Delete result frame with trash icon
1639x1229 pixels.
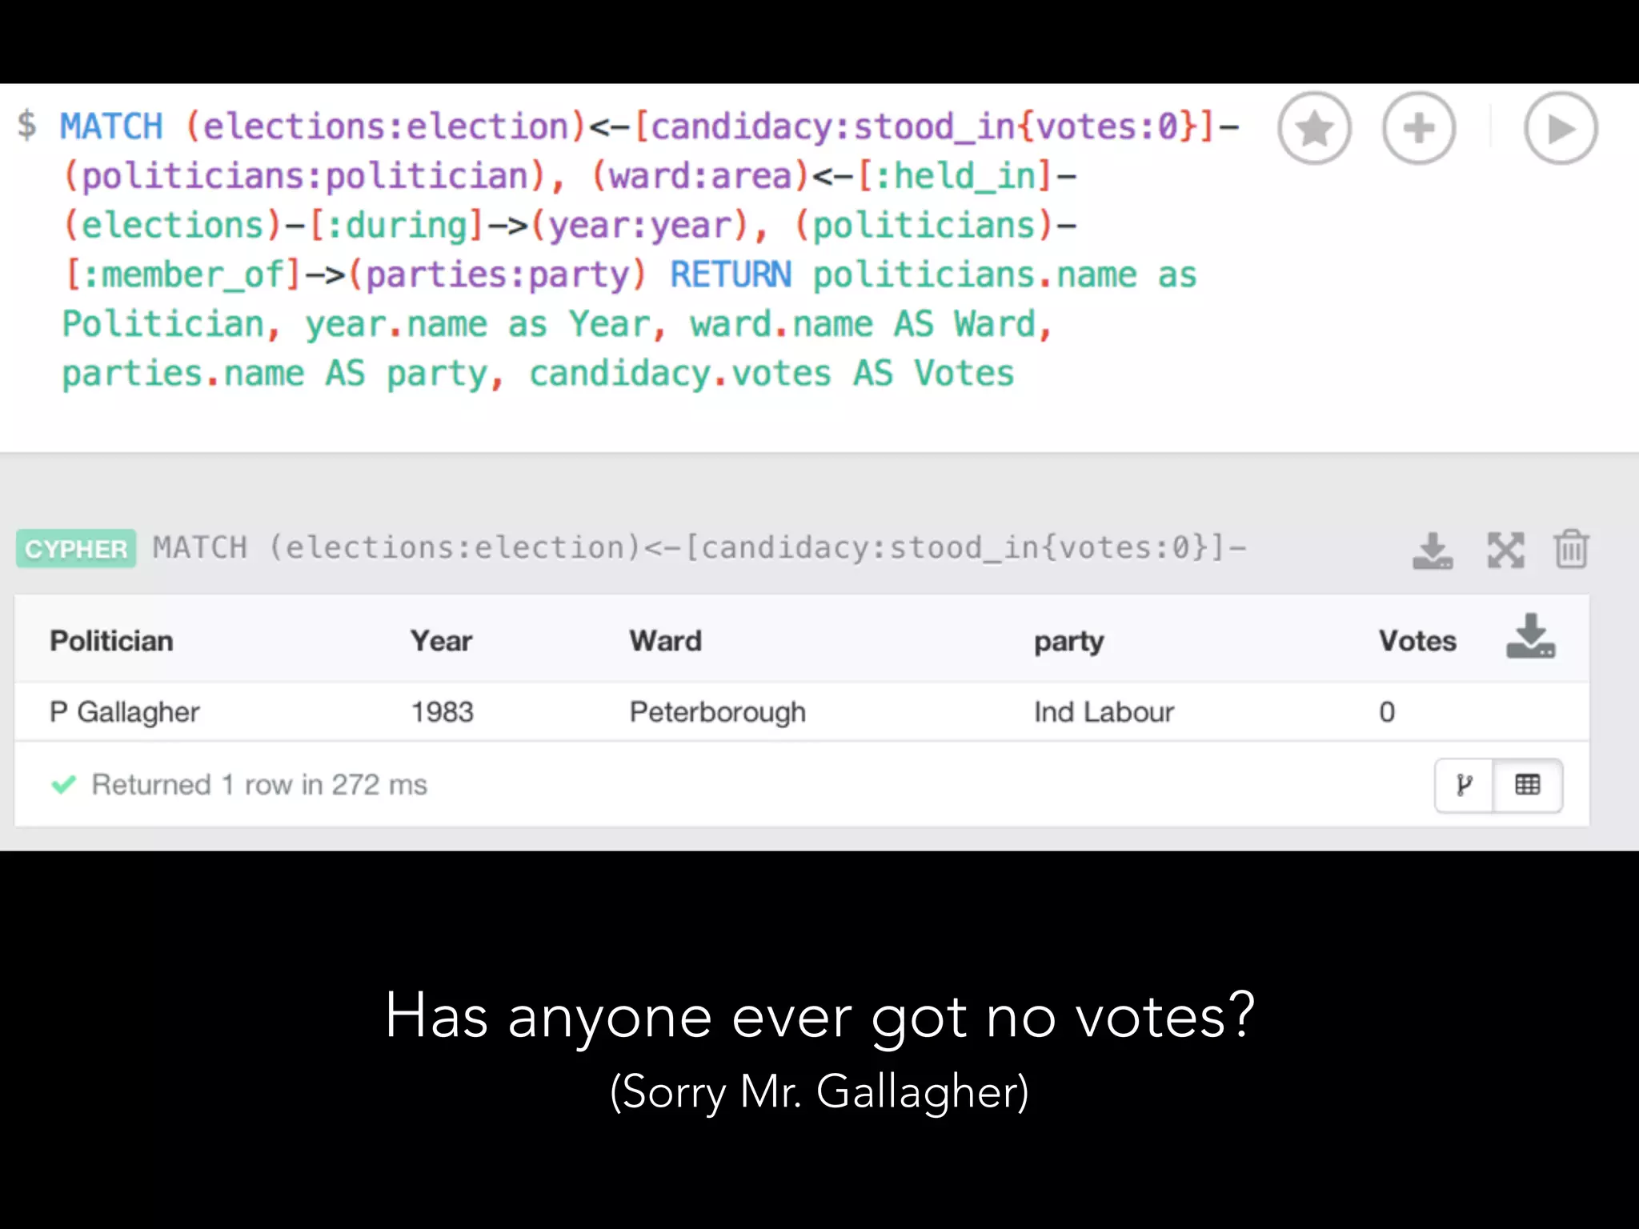1571,549
